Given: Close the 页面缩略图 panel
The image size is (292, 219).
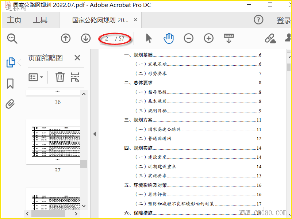Looking at the screenshot, I should click(x=77, y=58).
